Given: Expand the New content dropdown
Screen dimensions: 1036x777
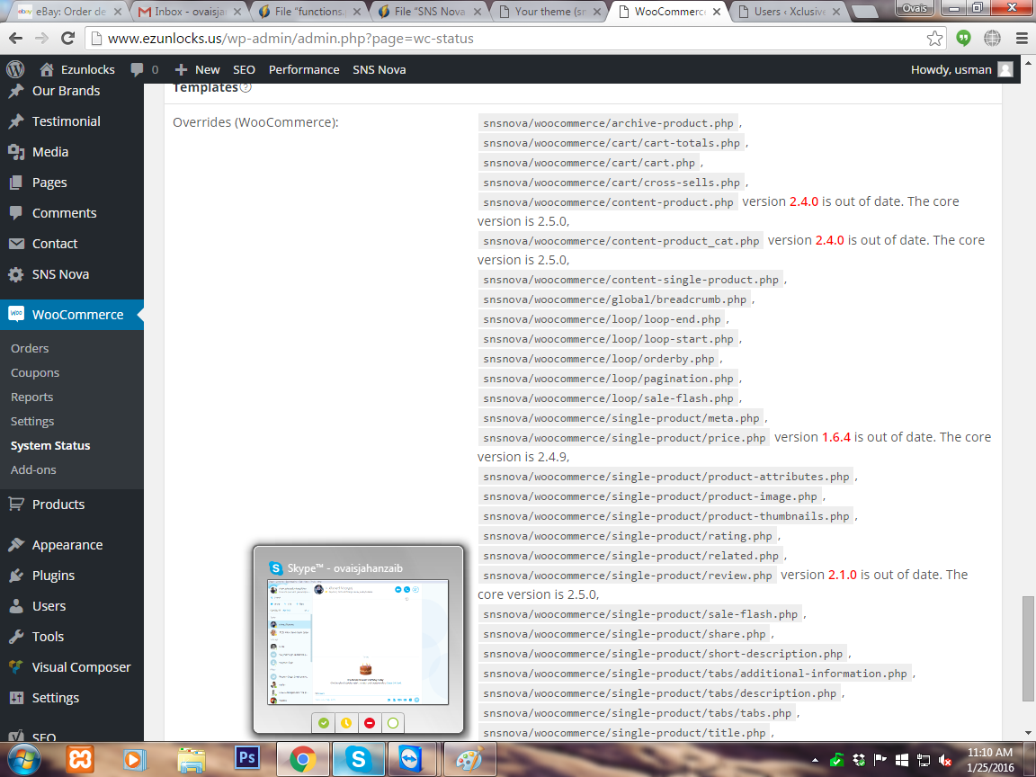Looking at the screenshot, I should pos(197,69).
